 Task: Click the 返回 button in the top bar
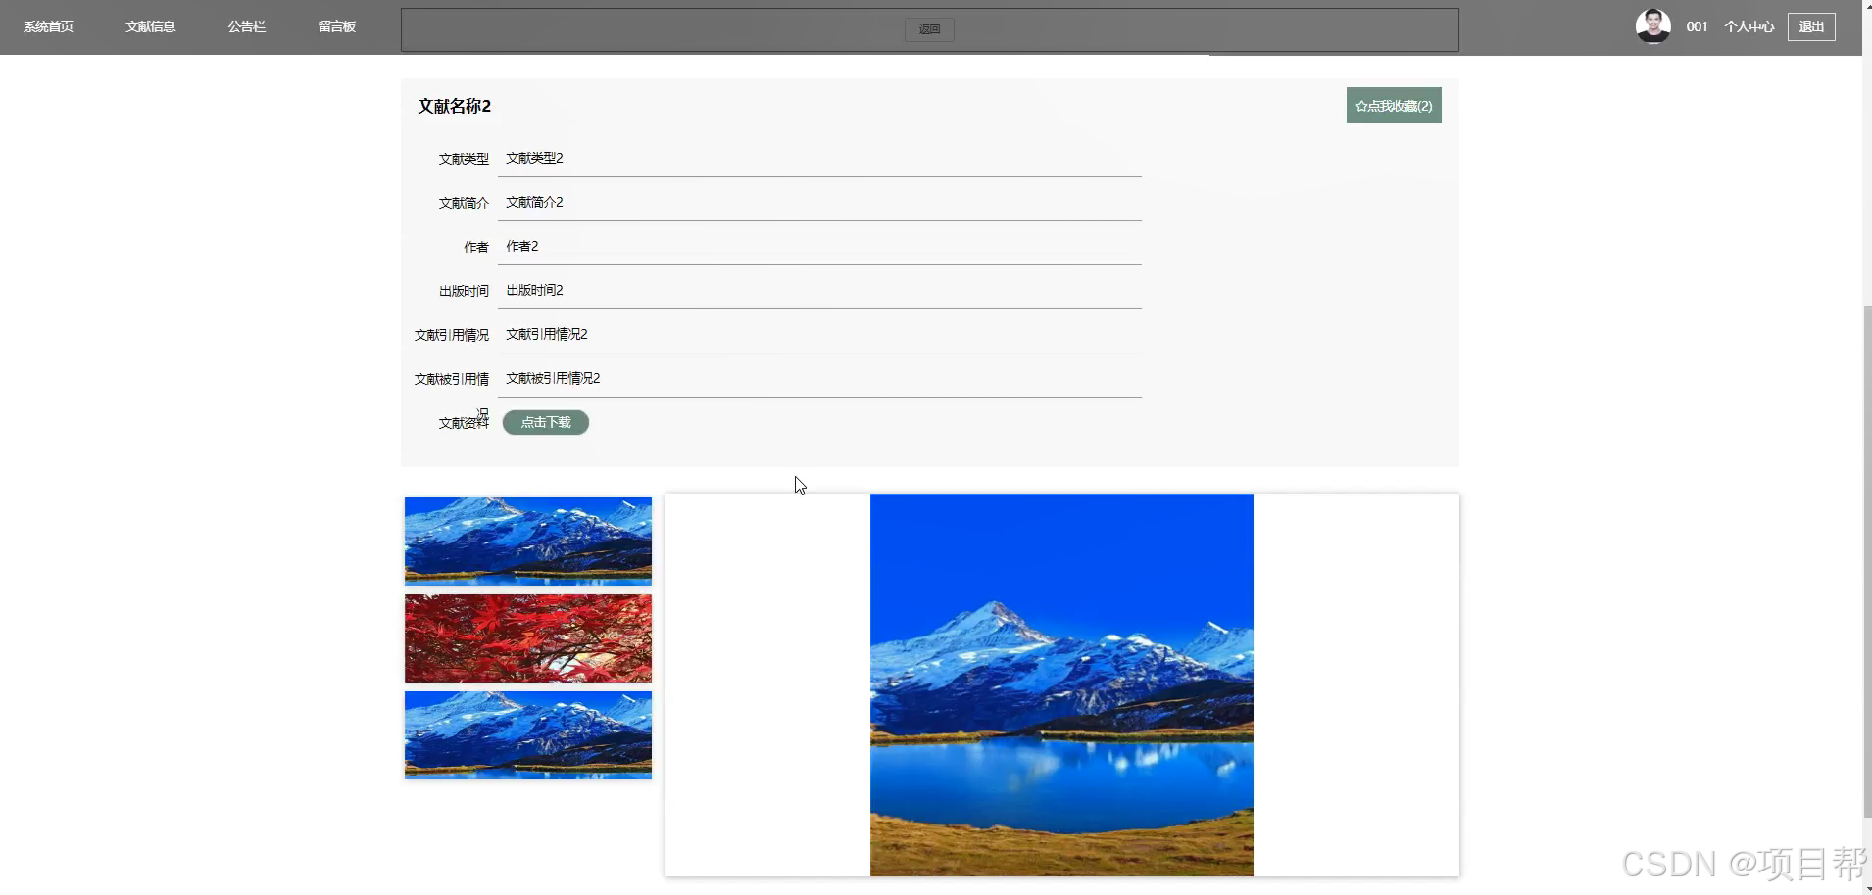[x=929, y=29]
